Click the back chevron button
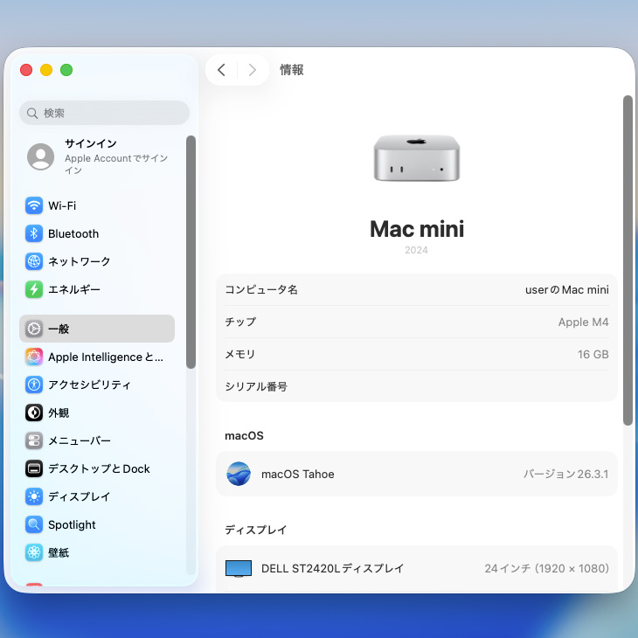638x638 pixels. click(x=222, y=70)
